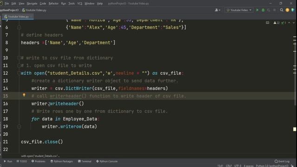The height and width of the screenshot is (167, 297).
Task: Click the Youtube Video.py breadcrumb
Action: tap(34, 10)
